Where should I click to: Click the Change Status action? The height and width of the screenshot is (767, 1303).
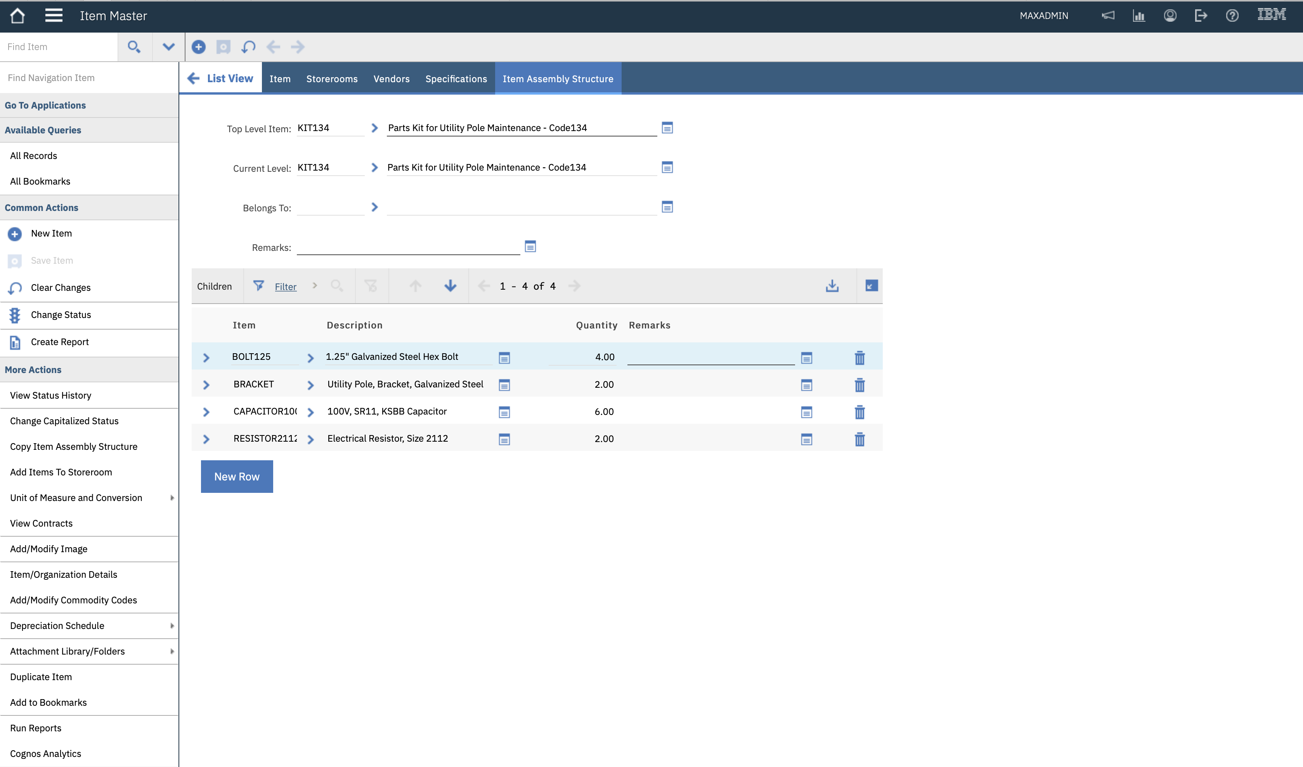61,315
